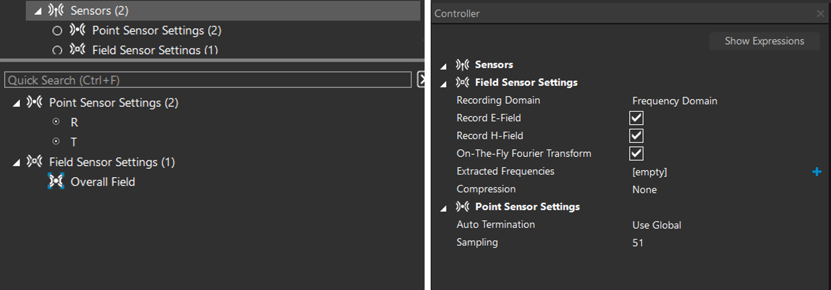Click into the Quick Search field
This screenshot has width=831, height=290.
pyautogui.click(x=207, y=80)
